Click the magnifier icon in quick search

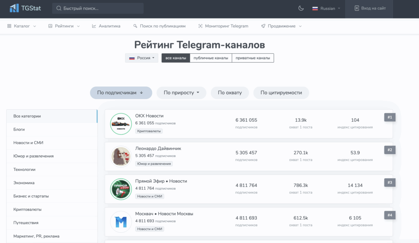click(x=59, y=8)
